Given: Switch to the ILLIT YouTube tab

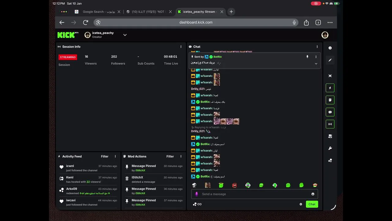Looking at the screenshot, I should (149, 12).
